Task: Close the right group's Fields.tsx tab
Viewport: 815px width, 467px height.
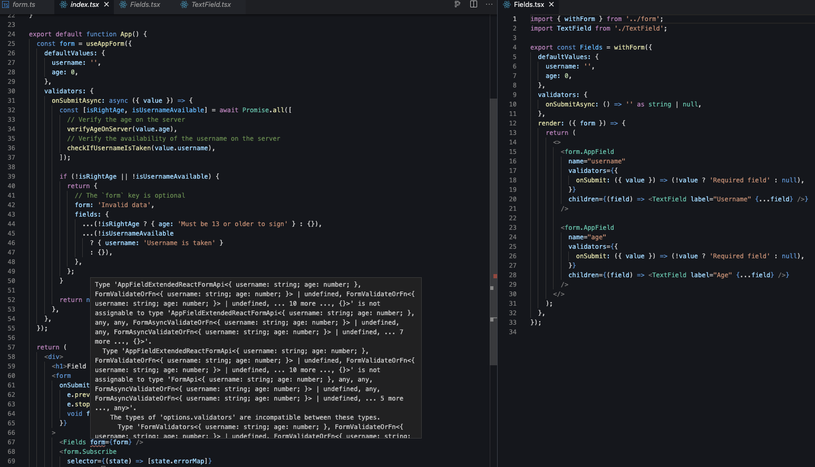Action: click(x=551, y=5)
